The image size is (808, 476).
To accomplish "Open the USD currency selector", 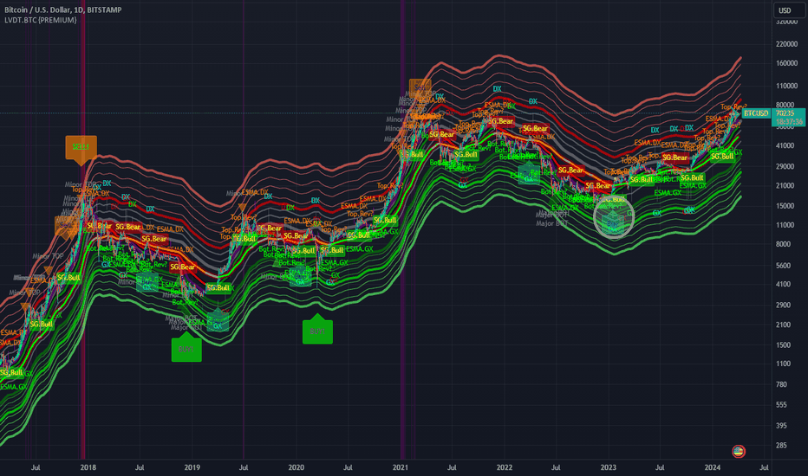I will pyautogui.click(x=788, y=10).
